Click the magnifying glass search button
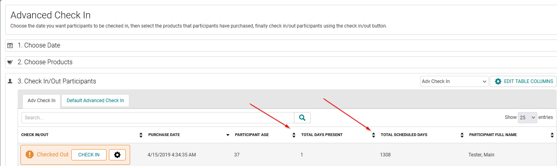Image resolution: width=557 pixels, height=166 pixels. [x=302, y=118]
